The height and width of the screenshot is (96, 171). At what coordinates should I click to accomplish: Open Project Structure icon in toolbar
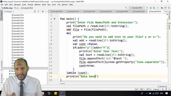coord(162,8)
